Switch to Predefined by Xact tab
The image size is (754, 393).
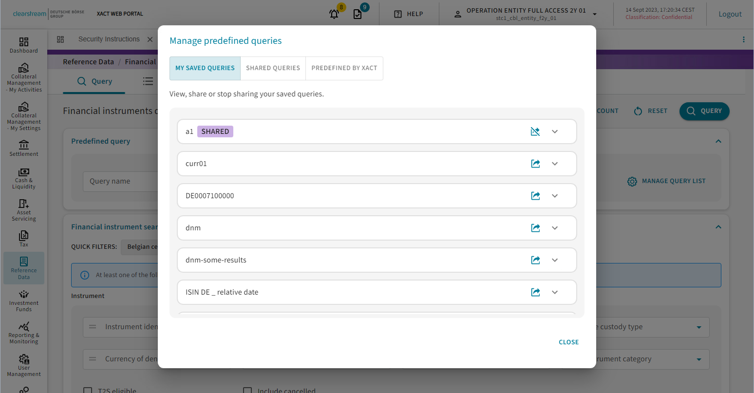[344, 68]
